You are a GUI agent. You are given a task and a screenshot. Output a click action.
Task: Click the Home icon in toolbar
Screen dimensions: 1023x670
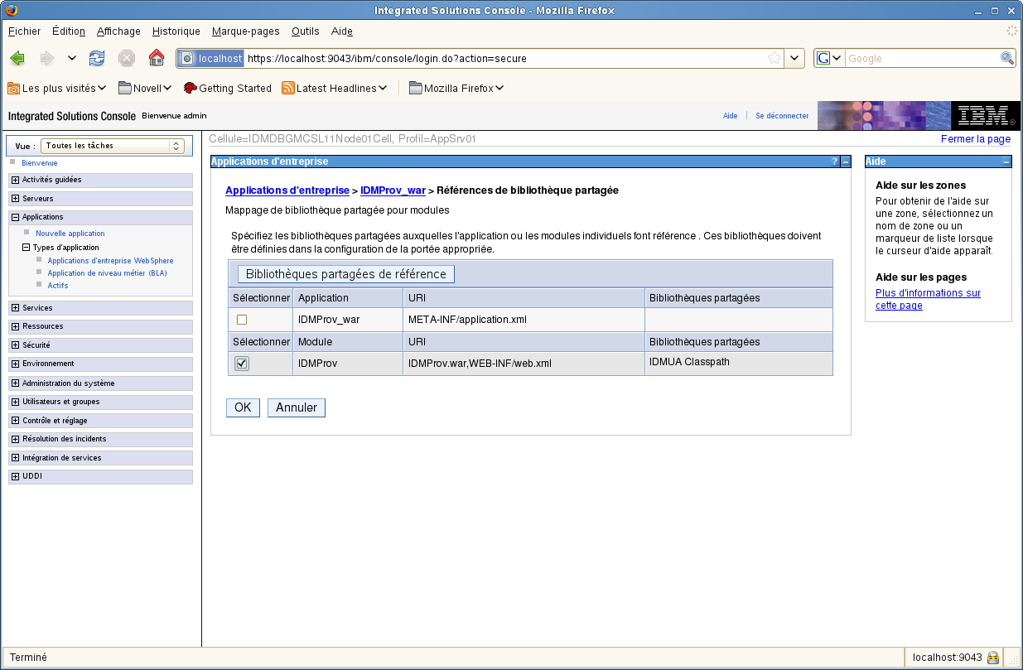coord(157,58)
